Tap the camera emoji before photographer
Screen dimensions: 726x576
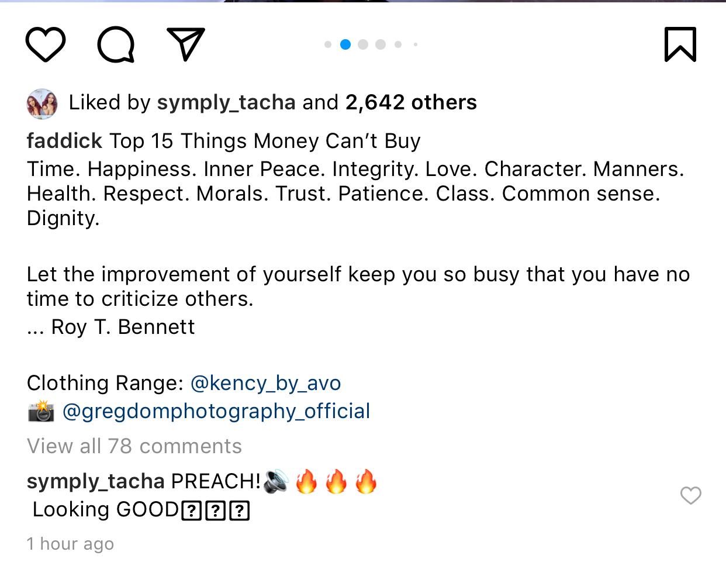point(41,411)
